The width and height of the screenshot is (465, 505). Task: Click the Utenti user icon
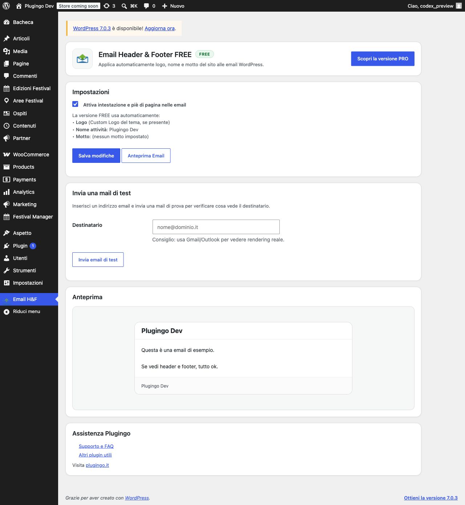click(x=7, y=258)
